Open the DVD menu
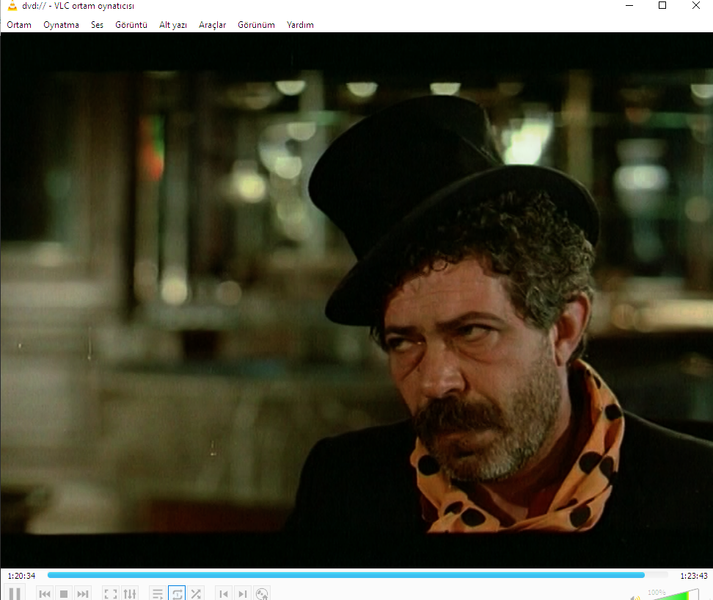 click(x=262, y=593)
